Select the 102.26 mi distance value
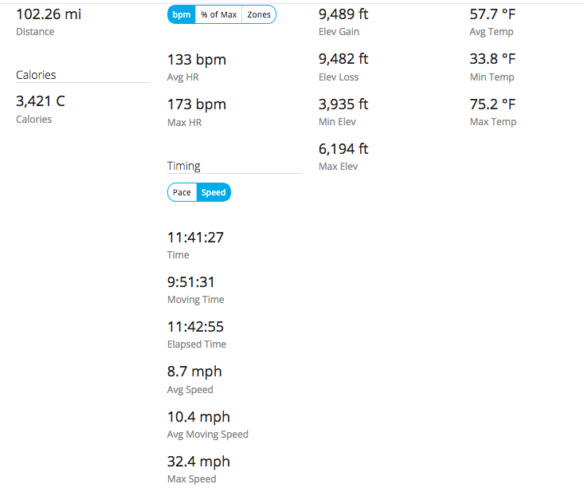The height and width of the screenshot is (488, 584). [x=49, y=14]
